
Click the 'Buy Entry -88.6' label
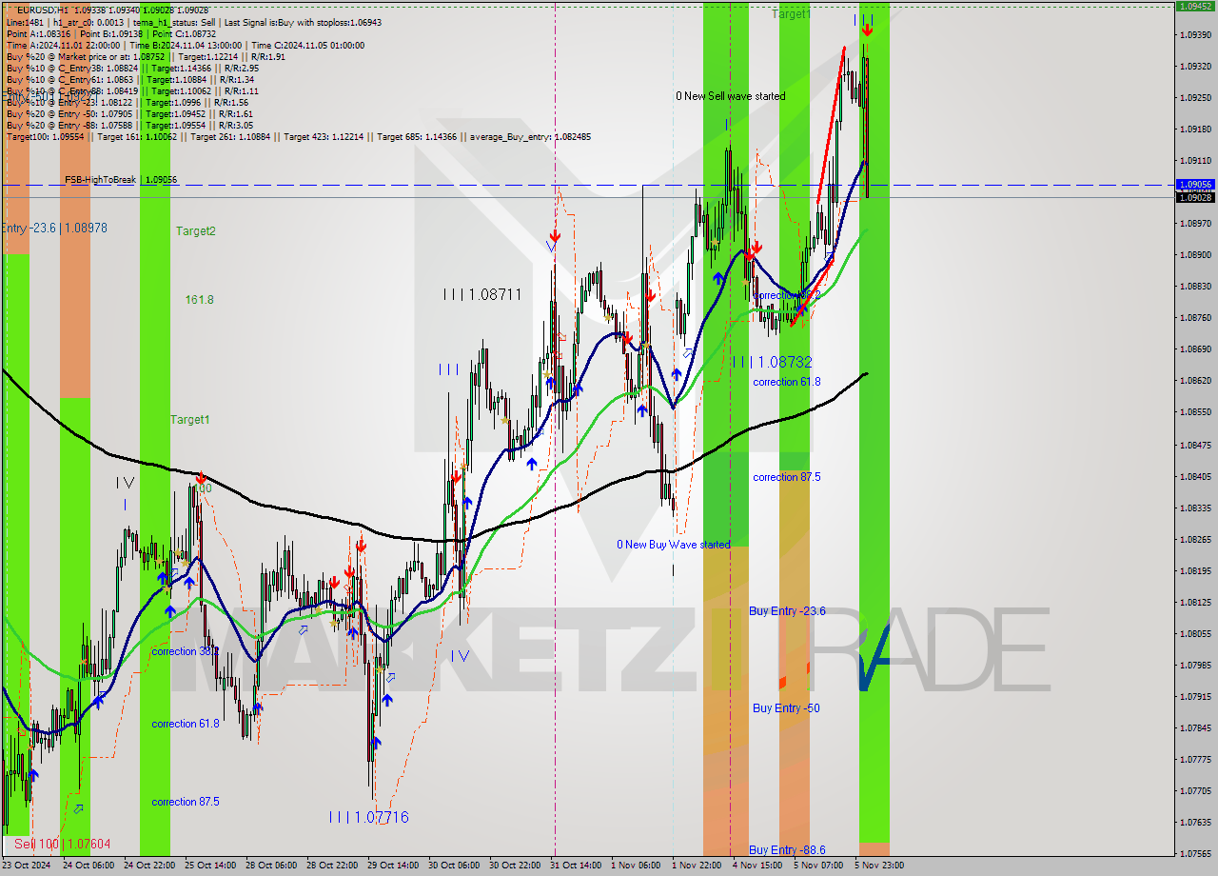787,849
